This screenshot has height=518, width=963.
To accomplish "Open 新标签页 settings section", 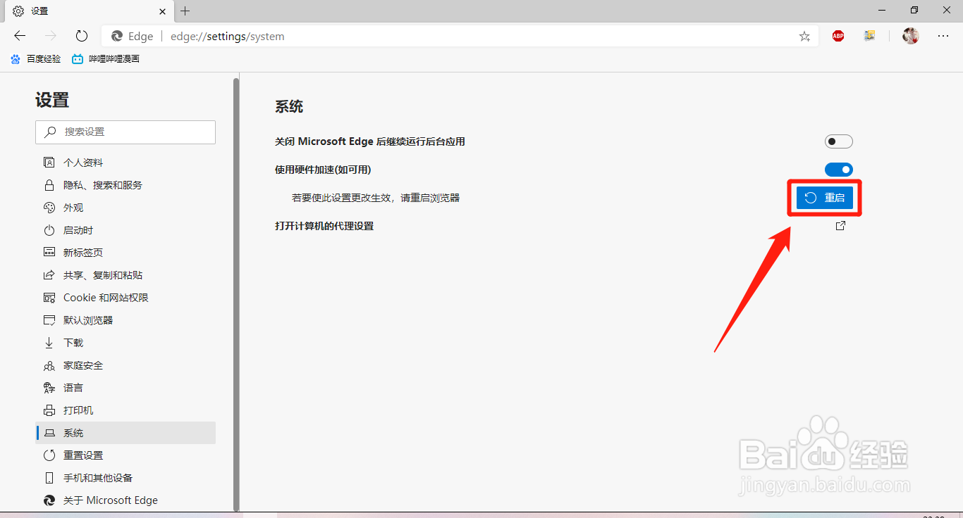I will coord(125,253).
